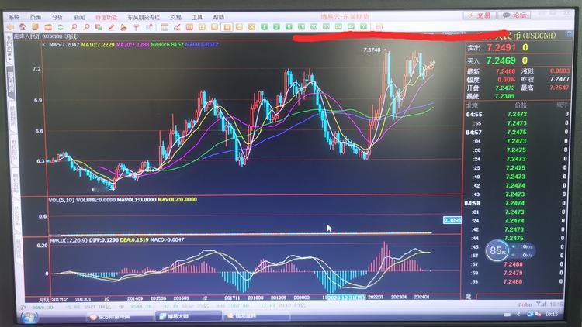Click the 买入 price 7.2469
This screenshot has height=327, width=582.
[x=501, y=60]
